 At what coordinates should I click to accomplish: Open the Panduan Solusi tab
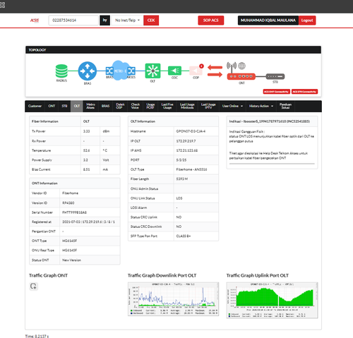[285, 106]
